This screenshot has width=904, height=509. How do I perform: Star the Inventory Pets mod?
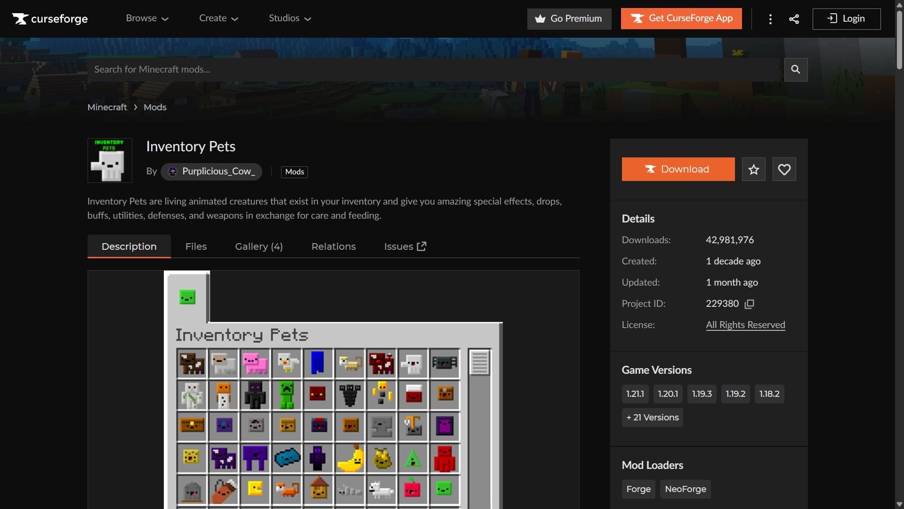pyautogui.click(x=753, y=169)
